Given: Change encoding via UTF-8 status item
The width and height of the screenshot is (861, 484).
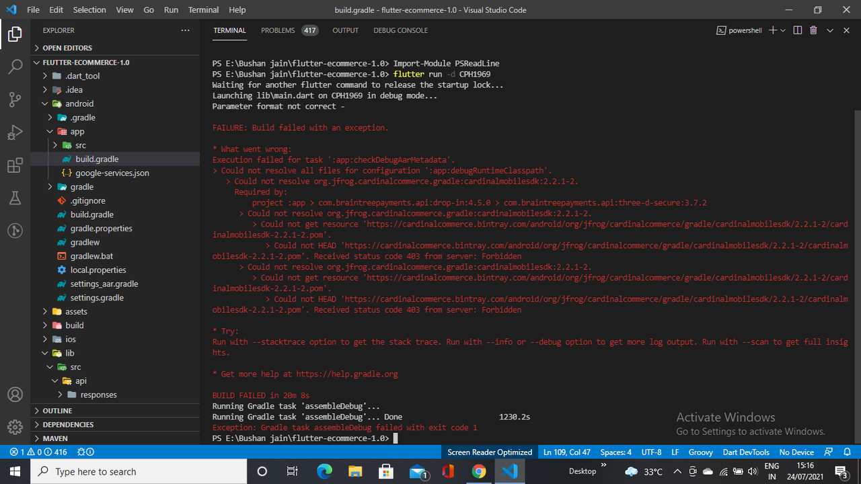Looking at the screenshot, I should 652,452.
